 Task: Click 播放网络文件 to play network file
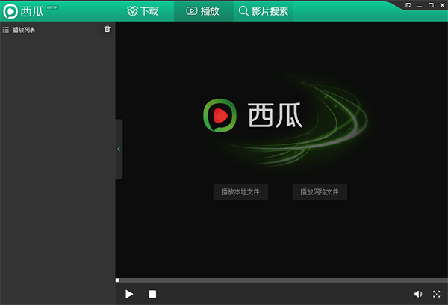tap(320, 191)
